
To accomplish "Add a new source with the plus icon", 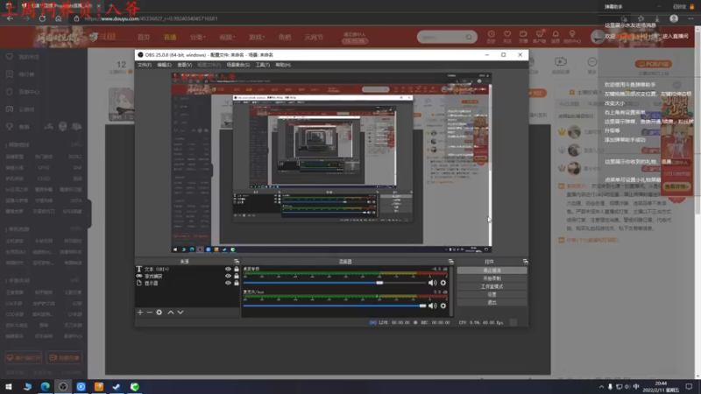I will click(x=140, y=313).
